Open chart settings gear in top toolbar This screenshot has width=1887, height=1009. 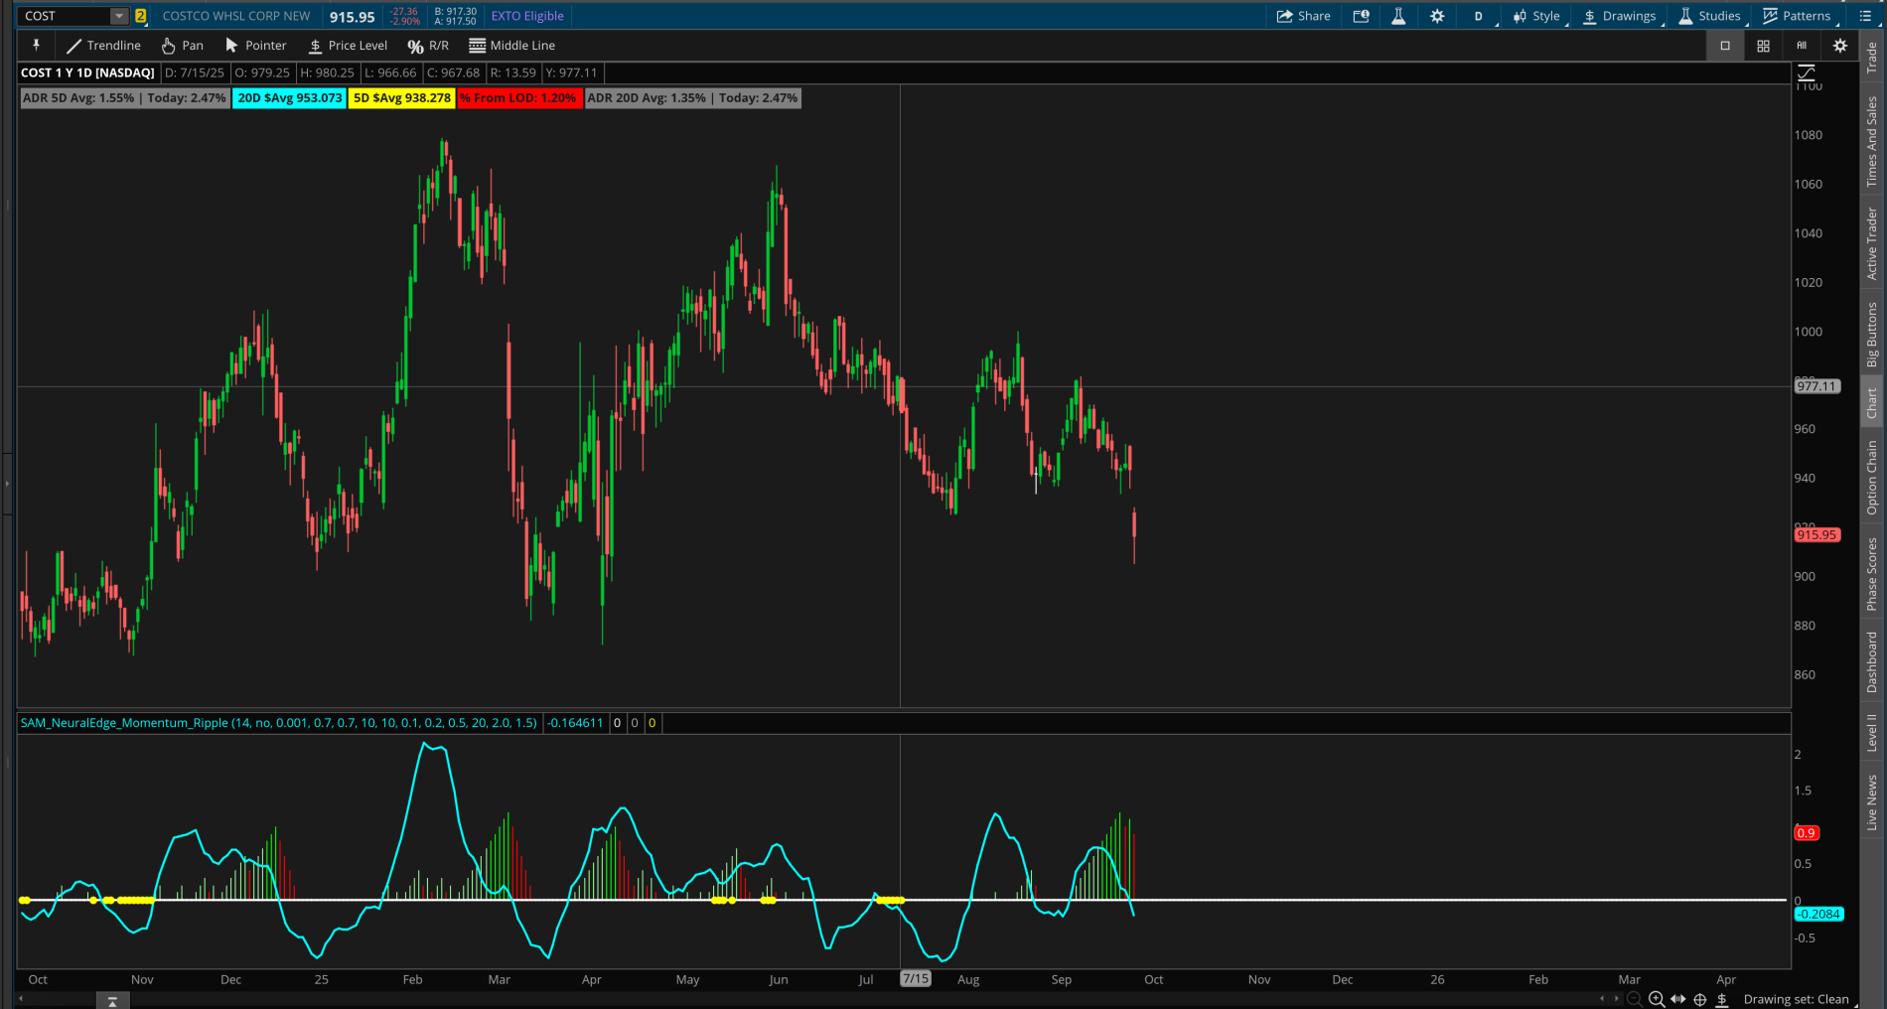point(1437,16)
